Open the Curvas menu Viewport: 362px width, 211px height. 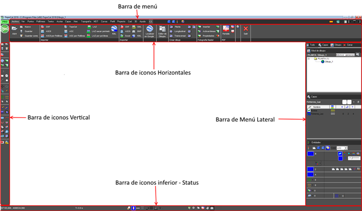pos(104,21)
